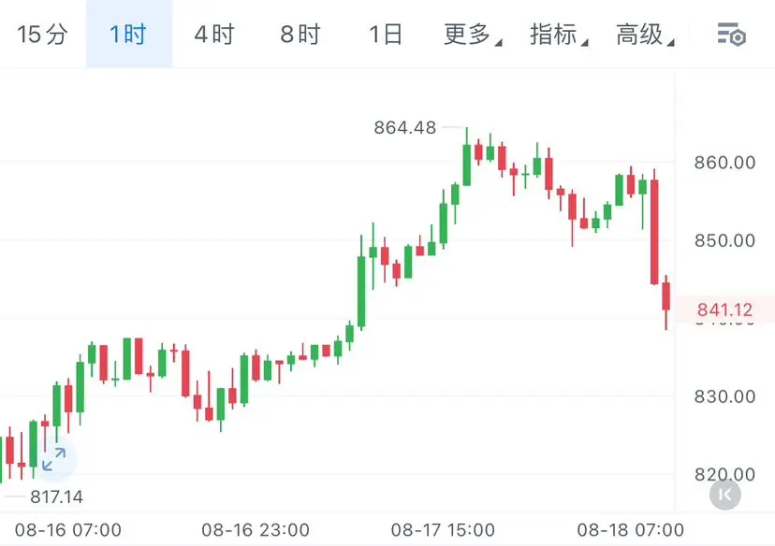Tap the round K jump-to-latest button
The image size is (775, 546).
pos(725,495)
